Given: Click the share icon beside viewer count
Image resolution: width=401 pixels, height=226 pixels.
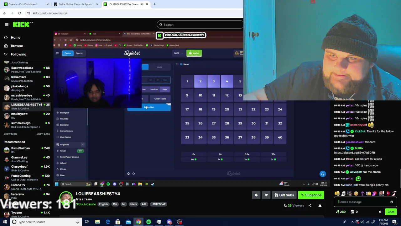Looking at the screenshot, I should 310,206.
